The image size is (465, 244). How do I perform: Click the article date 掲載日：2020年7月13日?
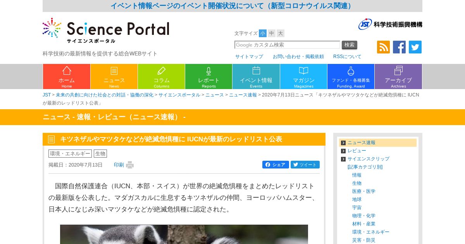tap(76, 165)
